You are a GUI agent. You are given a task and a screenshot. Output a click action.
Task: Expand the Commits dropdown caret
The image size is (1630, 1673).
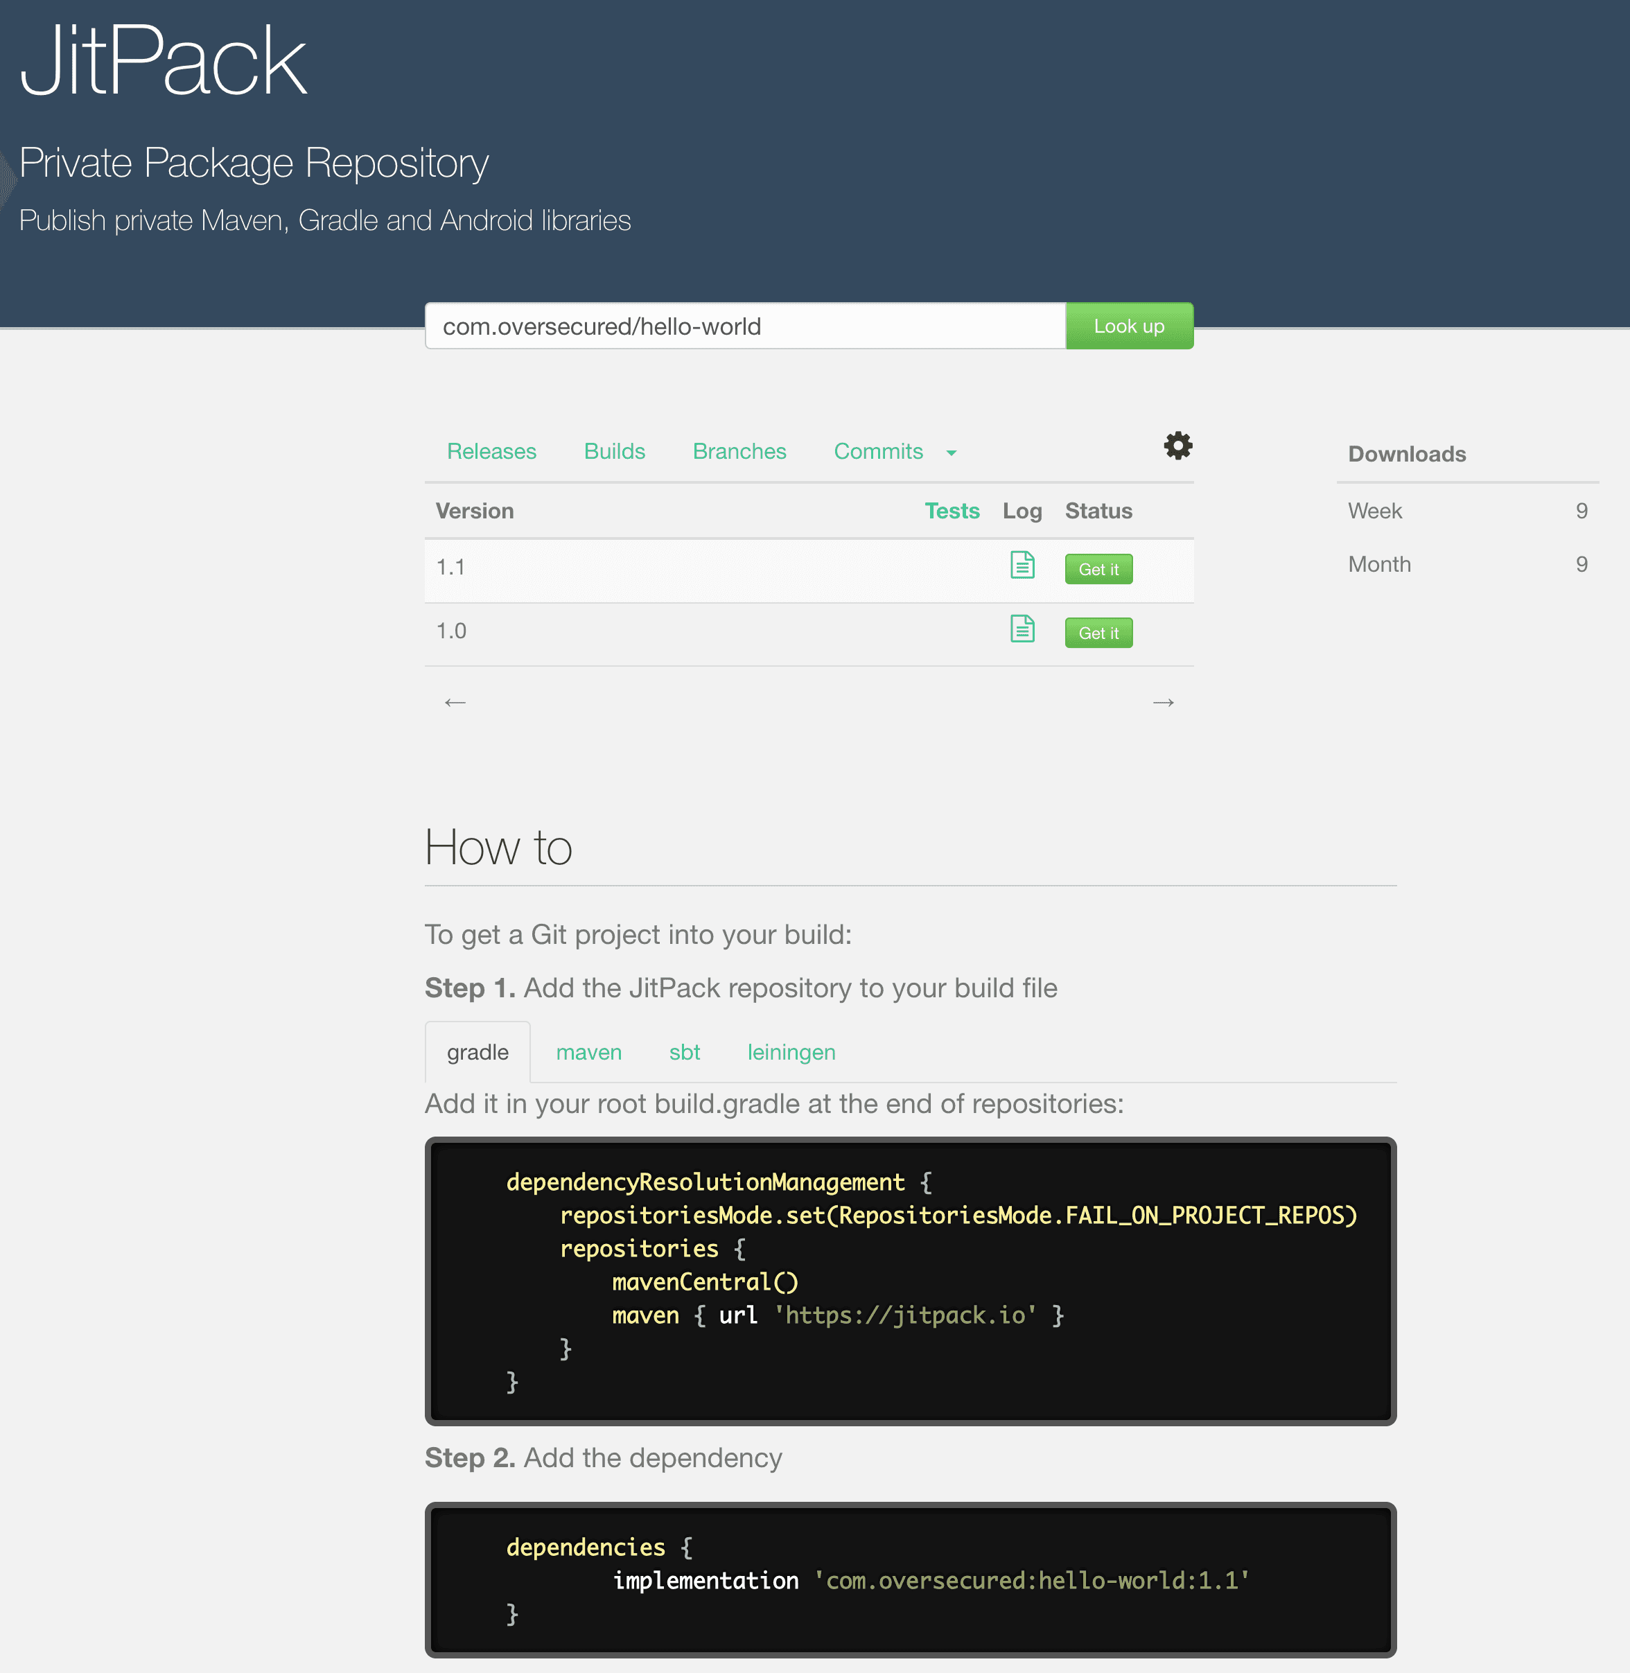951,453
